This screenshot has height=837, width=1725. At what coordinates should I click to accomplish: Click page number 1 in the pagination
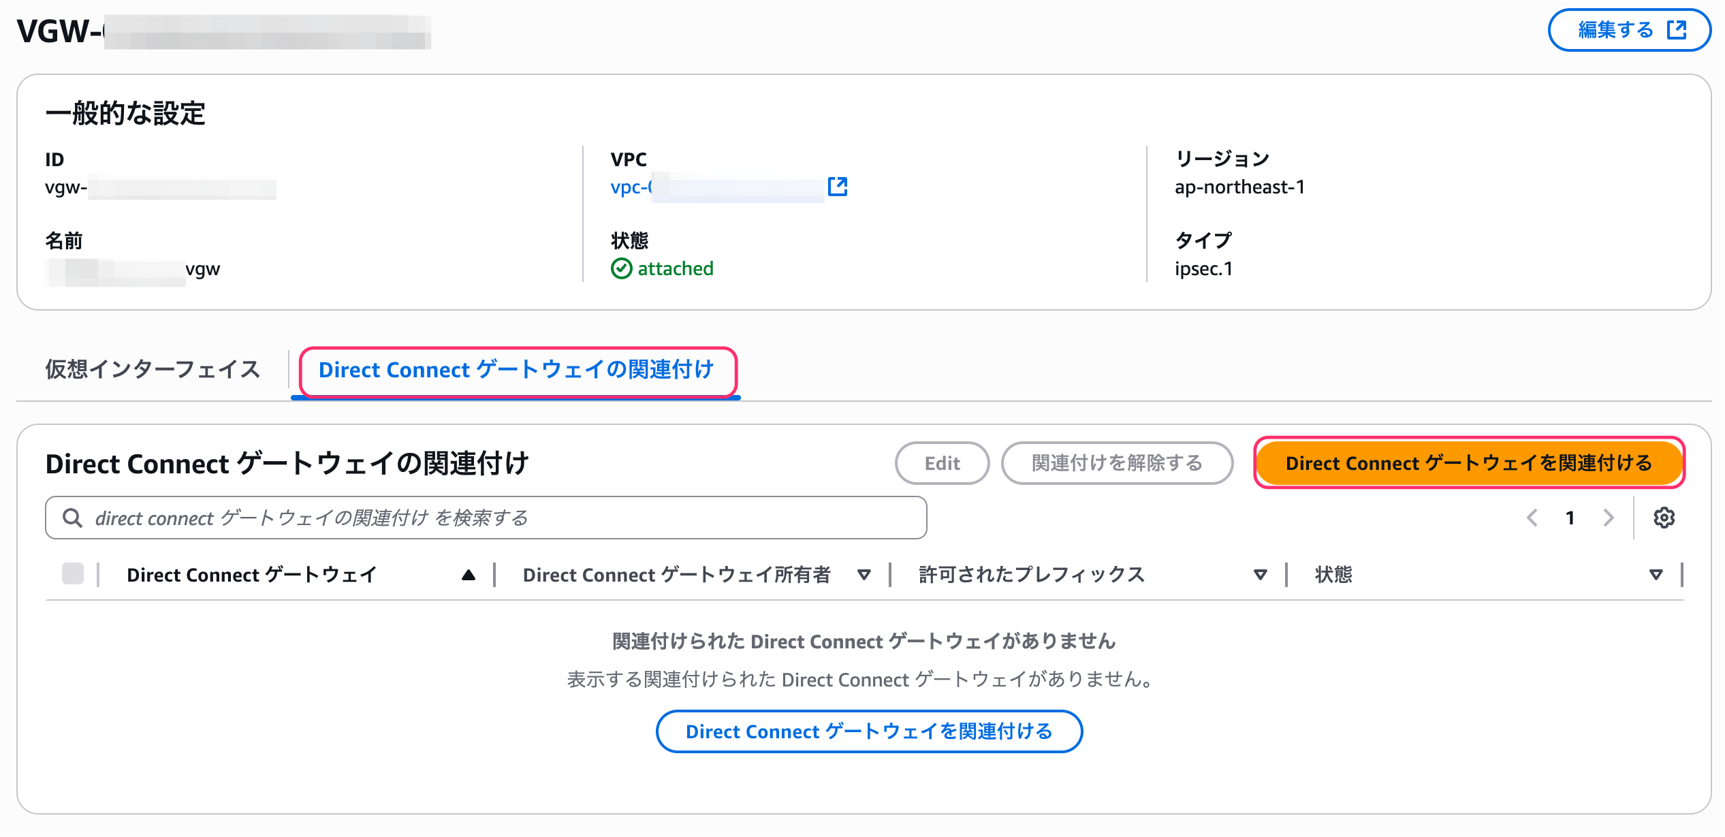[1570, 518]
